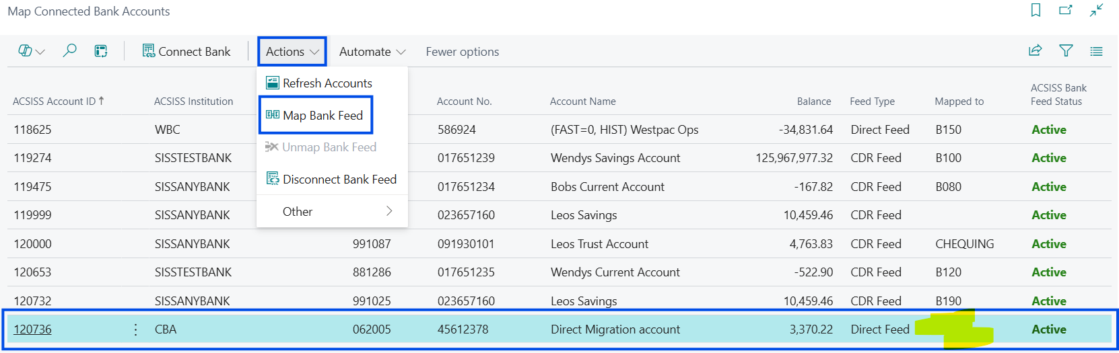Viewport: 1119px width, 353px height.
Task: Open the Actions dropdown menu
Action: [292, 52]
